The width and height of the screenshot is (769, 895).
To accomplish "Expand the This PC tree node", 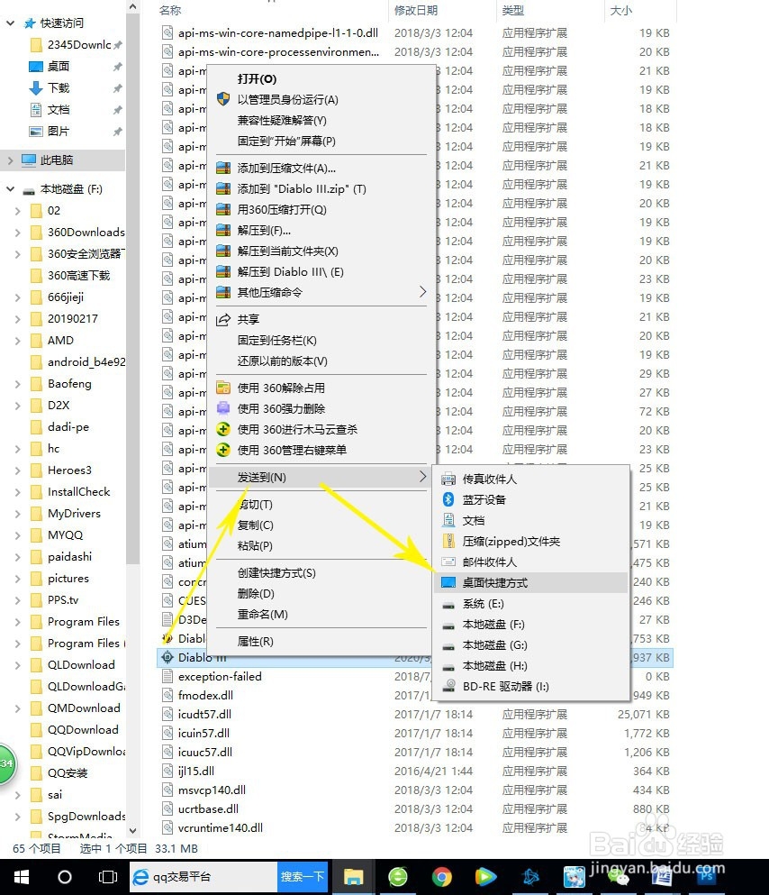I will pos(10,160).
